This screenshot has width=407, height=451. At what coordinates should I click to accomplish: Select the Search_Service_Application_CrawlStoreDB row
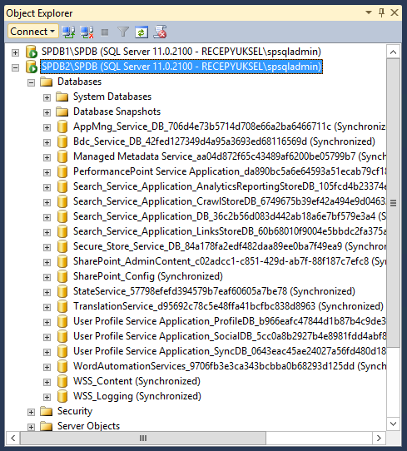(x=229, y=201)
